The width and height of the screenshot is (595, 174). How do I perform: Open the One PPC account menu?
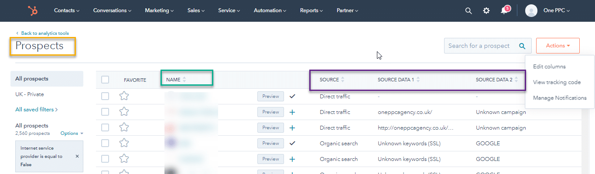coord(548,11)
